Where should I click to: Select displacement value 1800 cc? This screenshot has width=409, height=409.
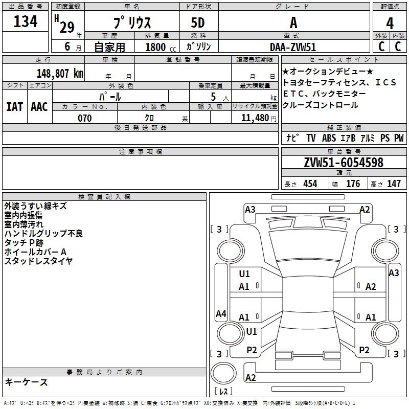(161, 47)
